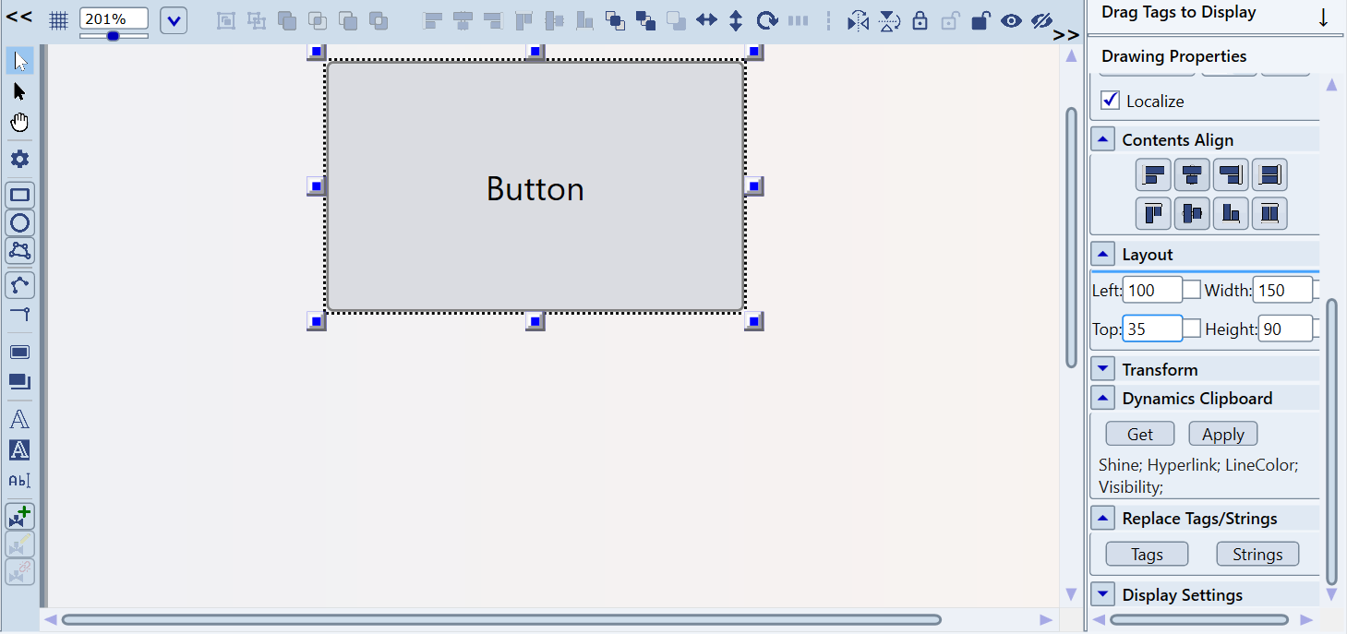Click the zoom slider under 201%

click(x=113, y=36)
